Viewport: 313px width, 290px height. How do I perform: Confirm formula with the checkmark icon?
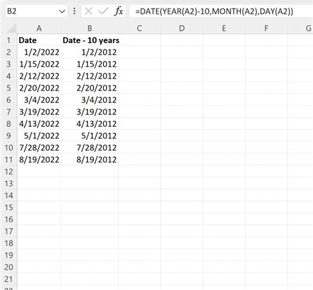point(103,11)
